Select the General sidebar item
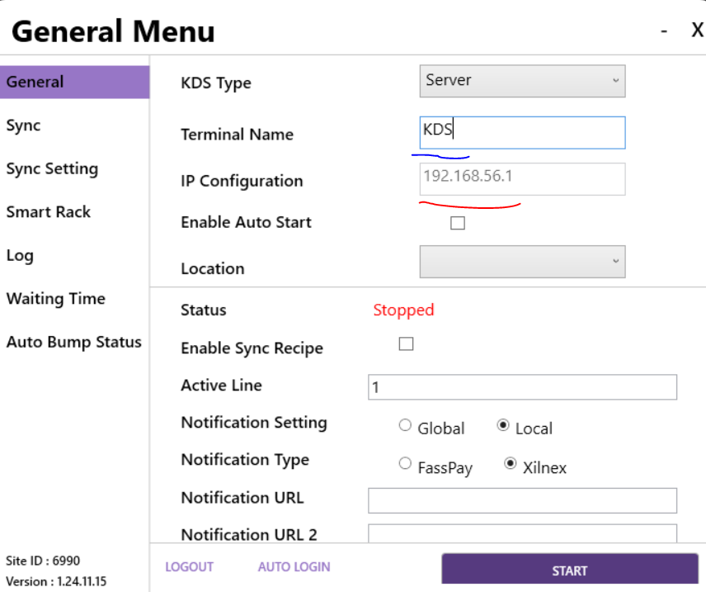This screenshot has height=592, width=706. coord(74,82)
